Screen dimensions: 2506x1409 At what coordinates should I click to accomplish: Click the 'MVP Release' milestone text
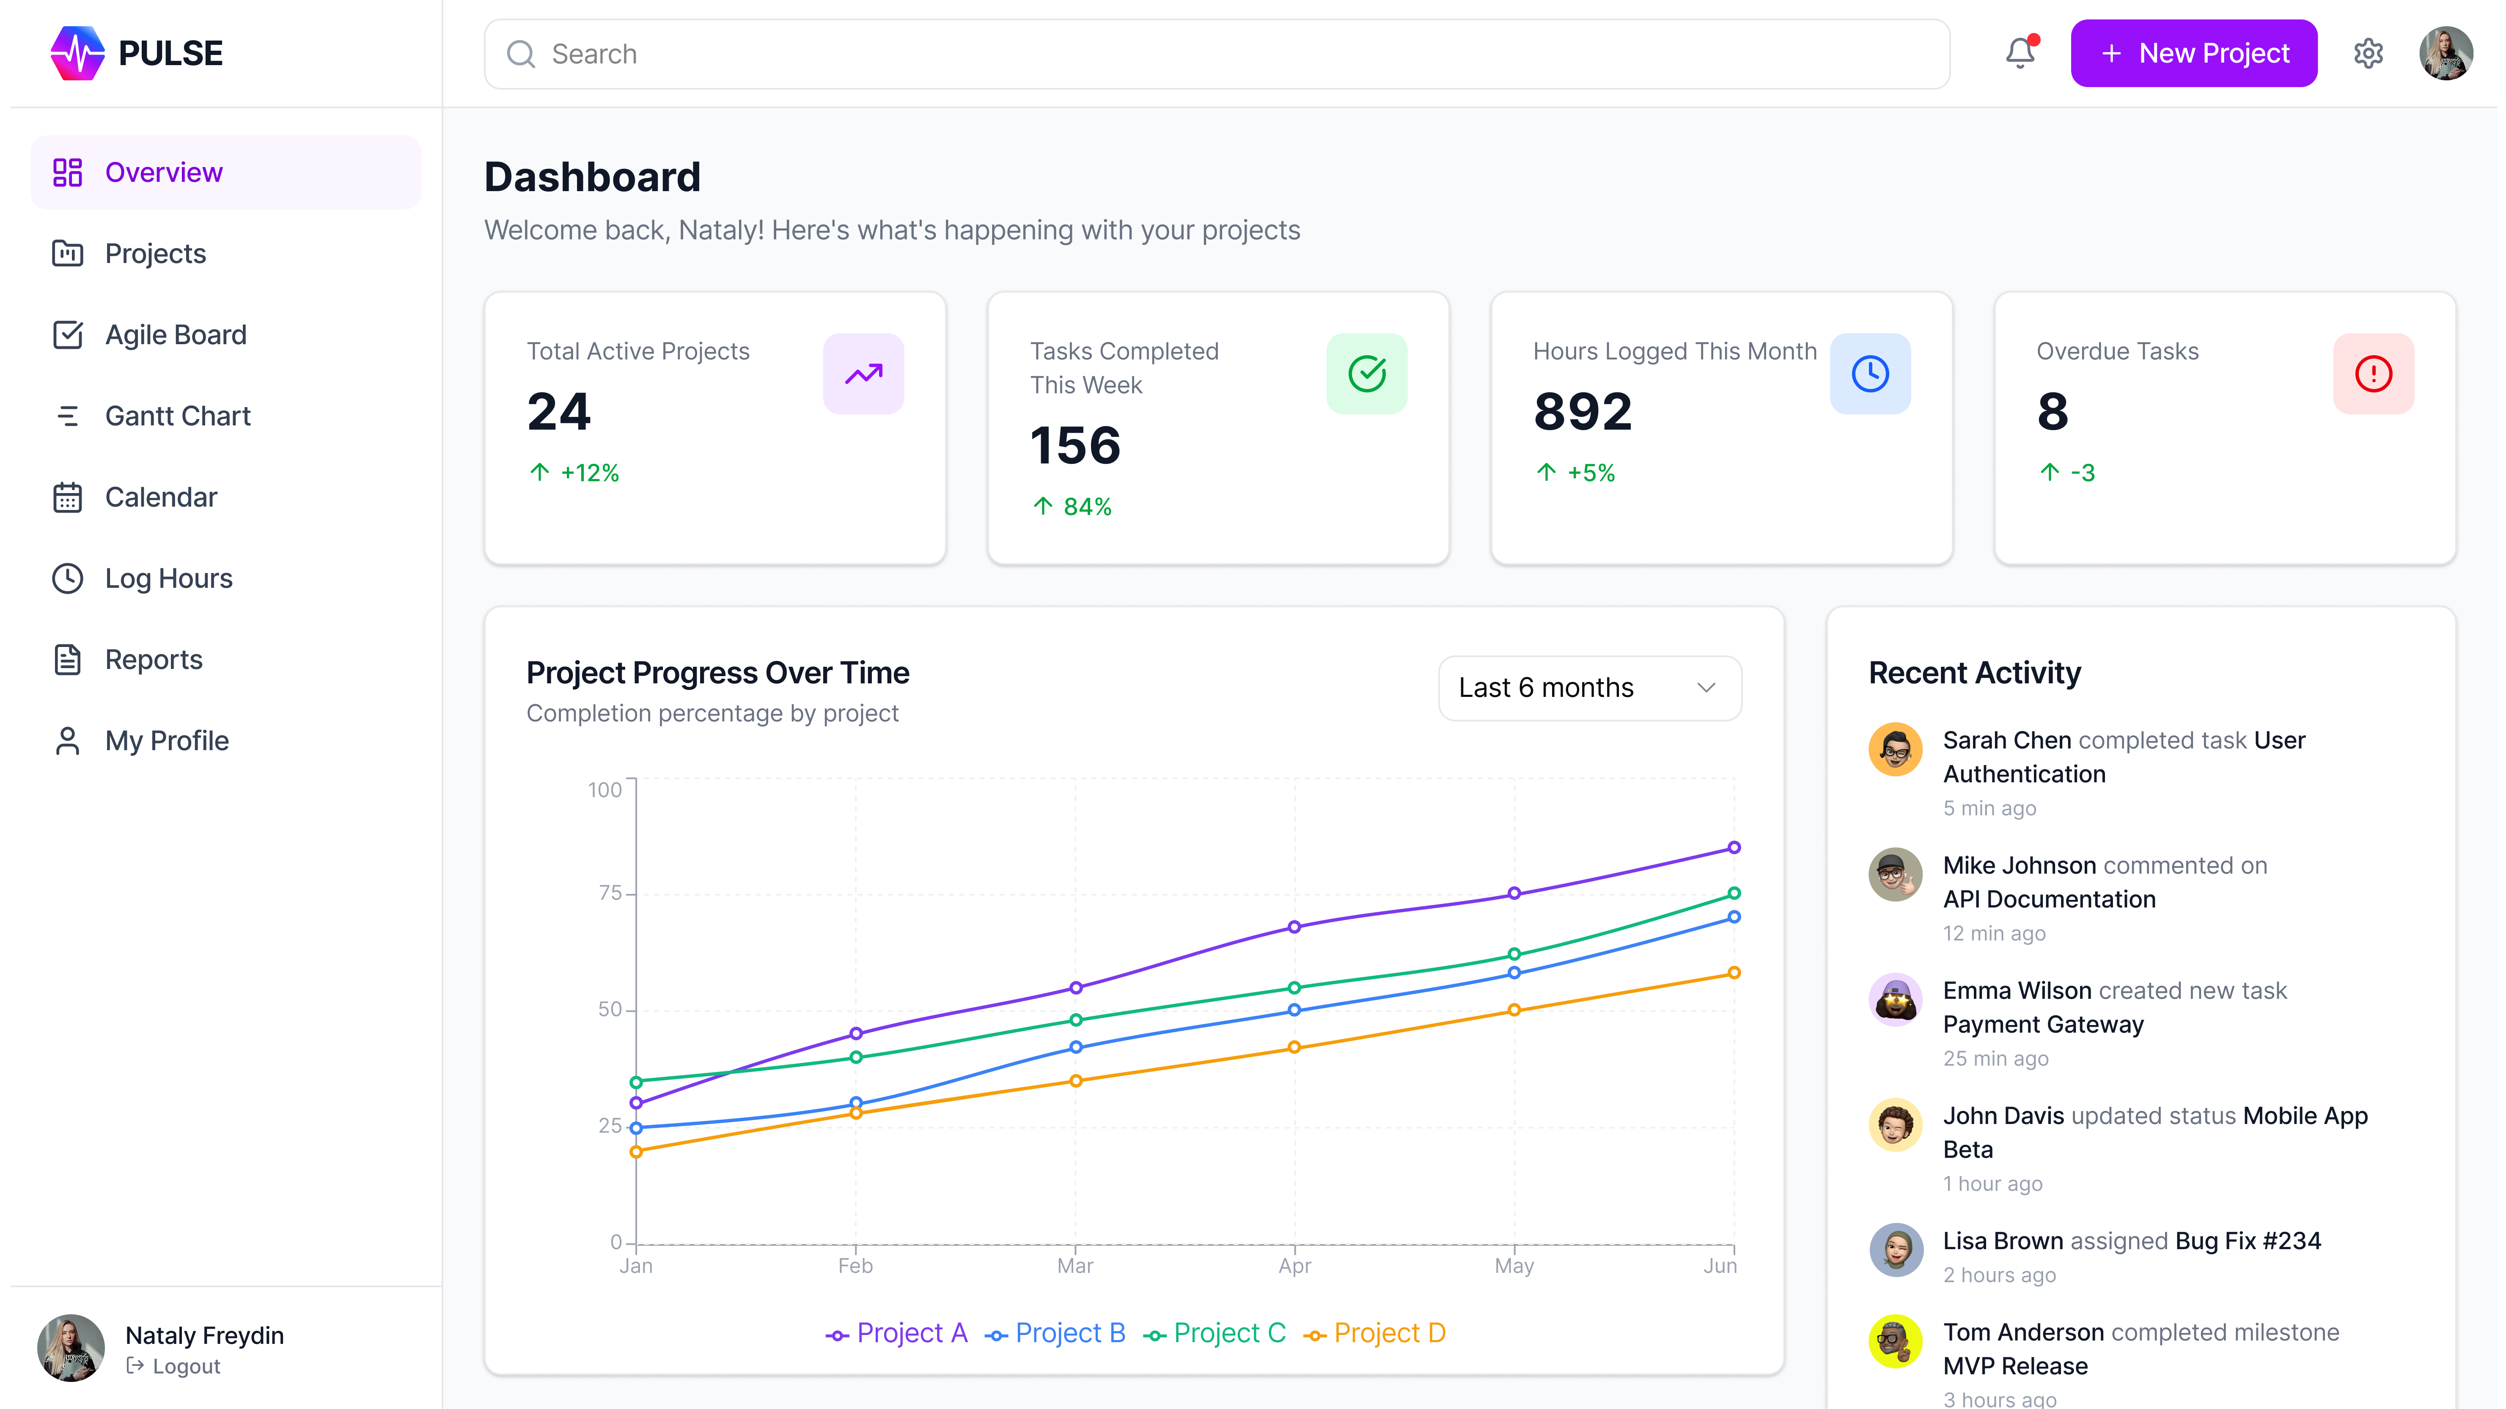2015,1365
